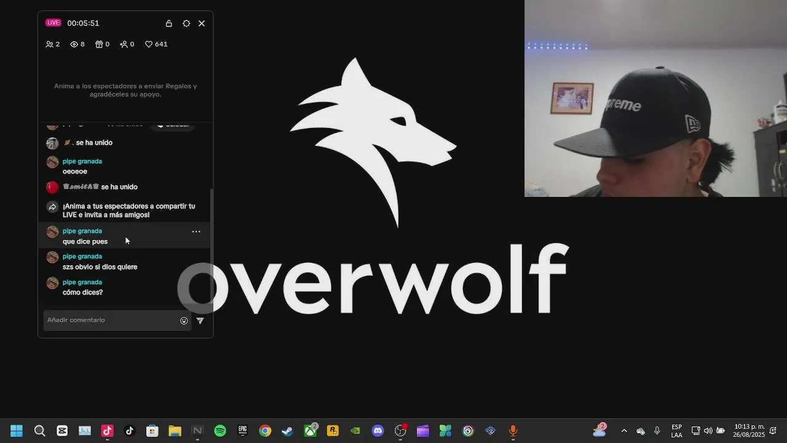Click the tray microphone icon

[657, 431]
